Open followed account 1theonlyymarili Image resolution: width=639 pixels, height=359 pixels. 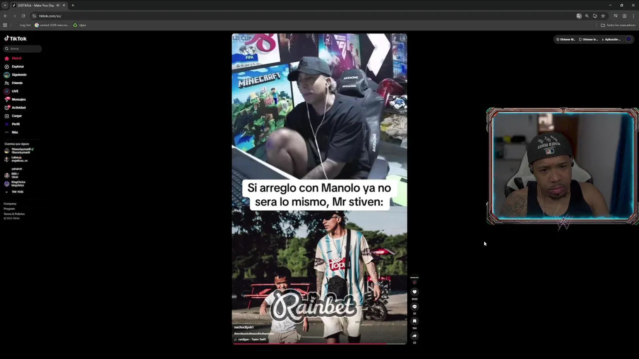click(x=19, y=151)
